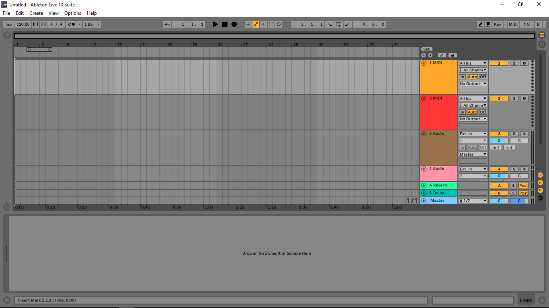
Task: Toggle Computer MIDI Keyboard icon
Action: tap(488, 24)
